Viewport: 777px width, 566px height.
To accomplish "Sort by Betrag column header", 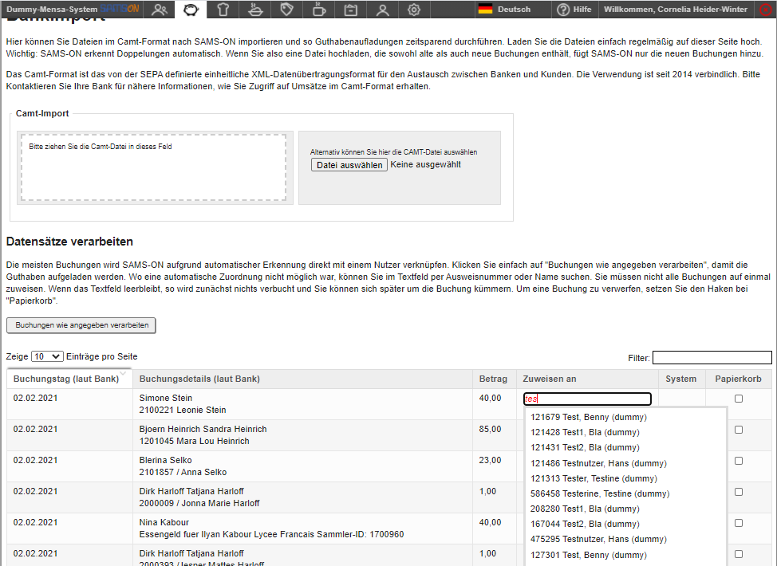I will click(x=494, y=379).
